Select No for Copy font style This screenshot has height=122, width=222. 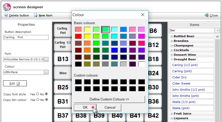point(46,94)
